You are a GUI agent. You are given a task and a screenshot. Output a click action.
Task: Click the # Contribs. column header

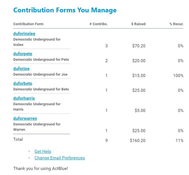[98, 24]
